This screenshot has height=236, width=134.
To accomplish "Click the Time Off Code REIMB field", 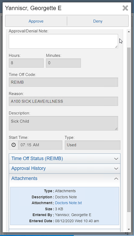I will 63,82.
